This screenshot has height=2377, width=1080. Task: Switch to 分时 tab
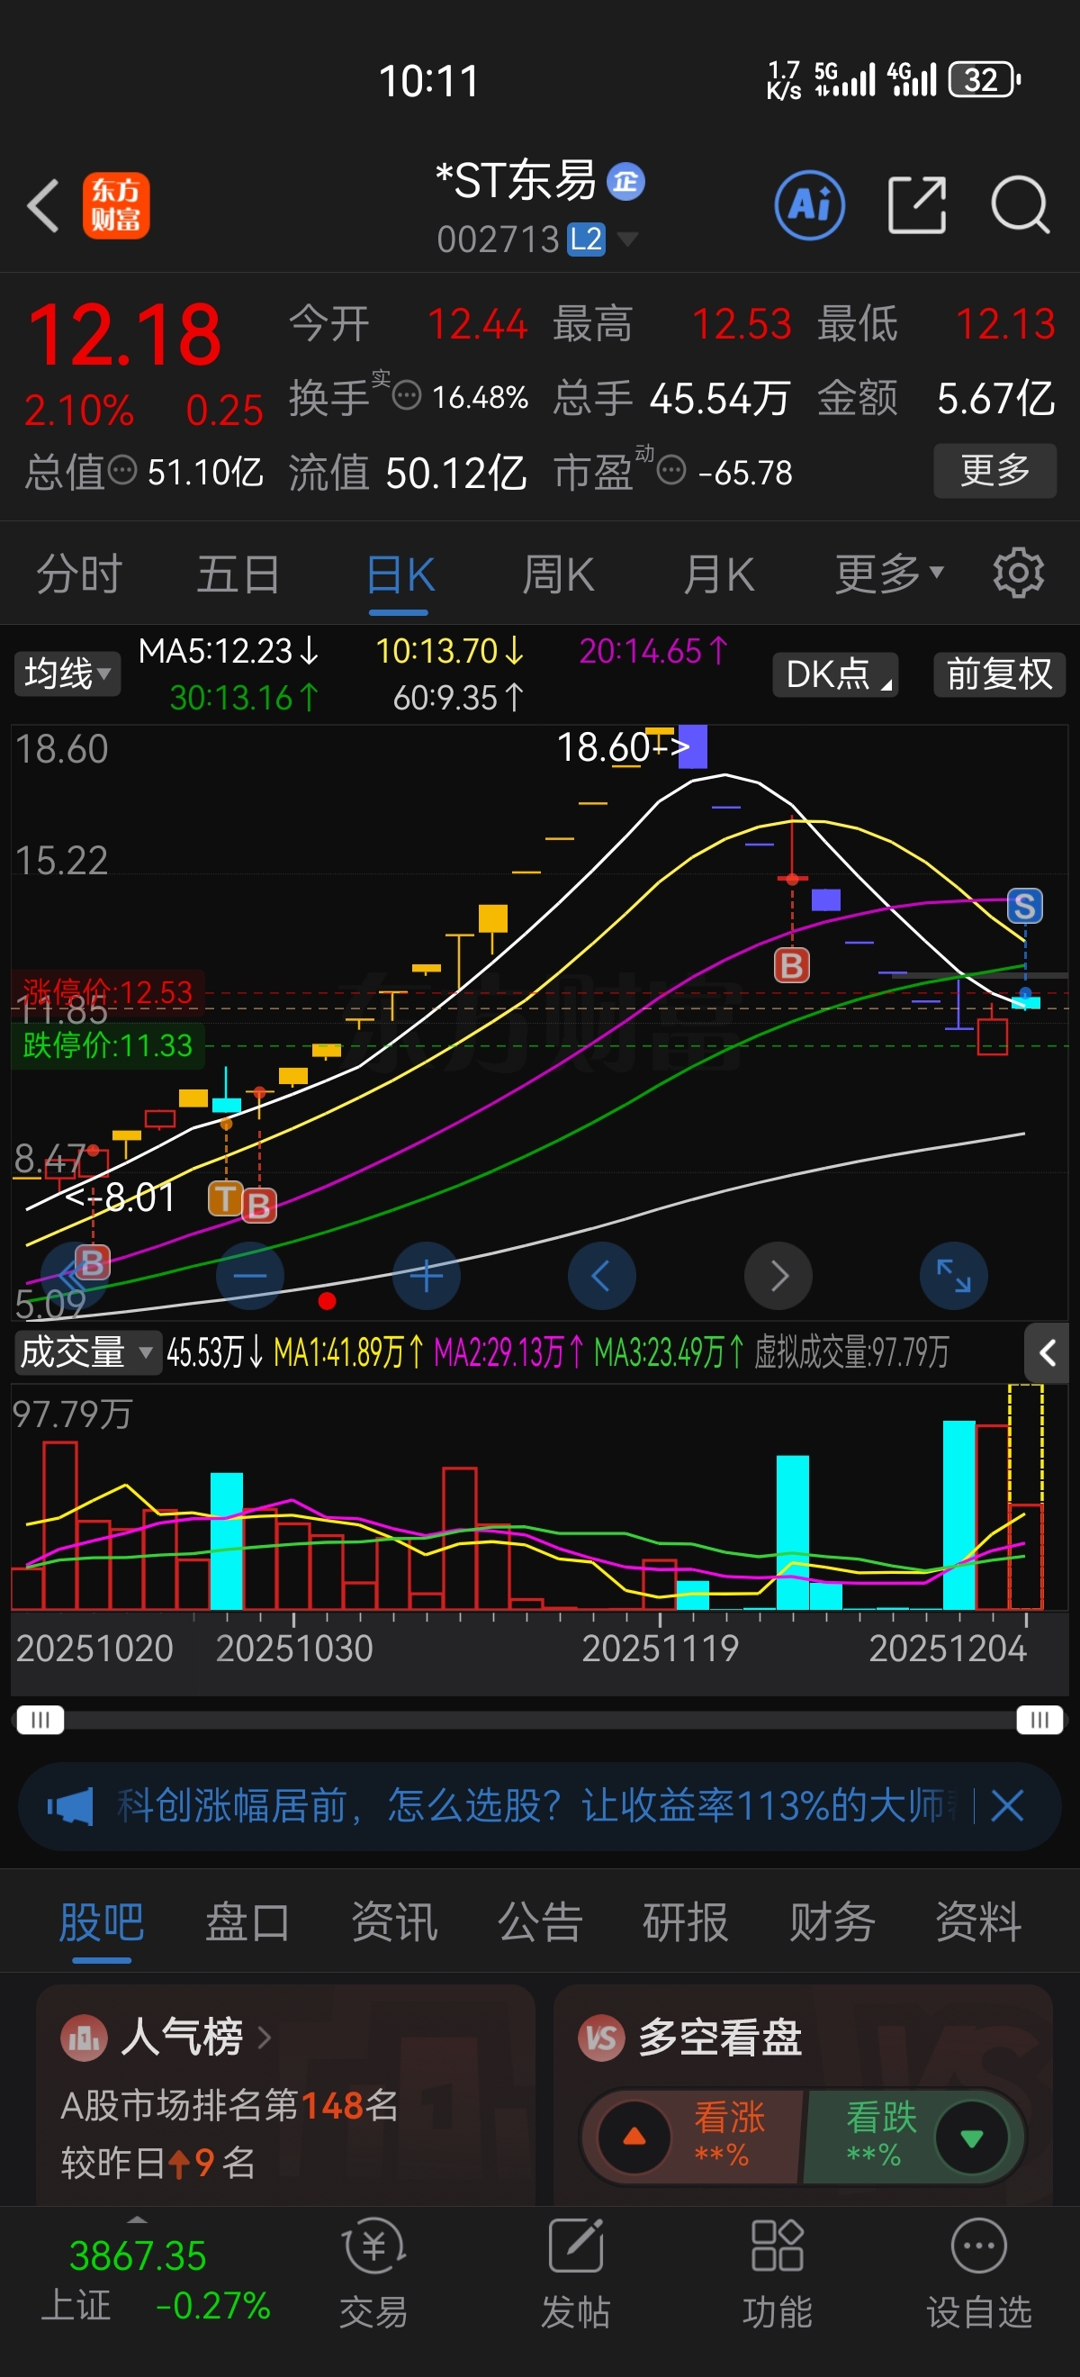[78, 574]
